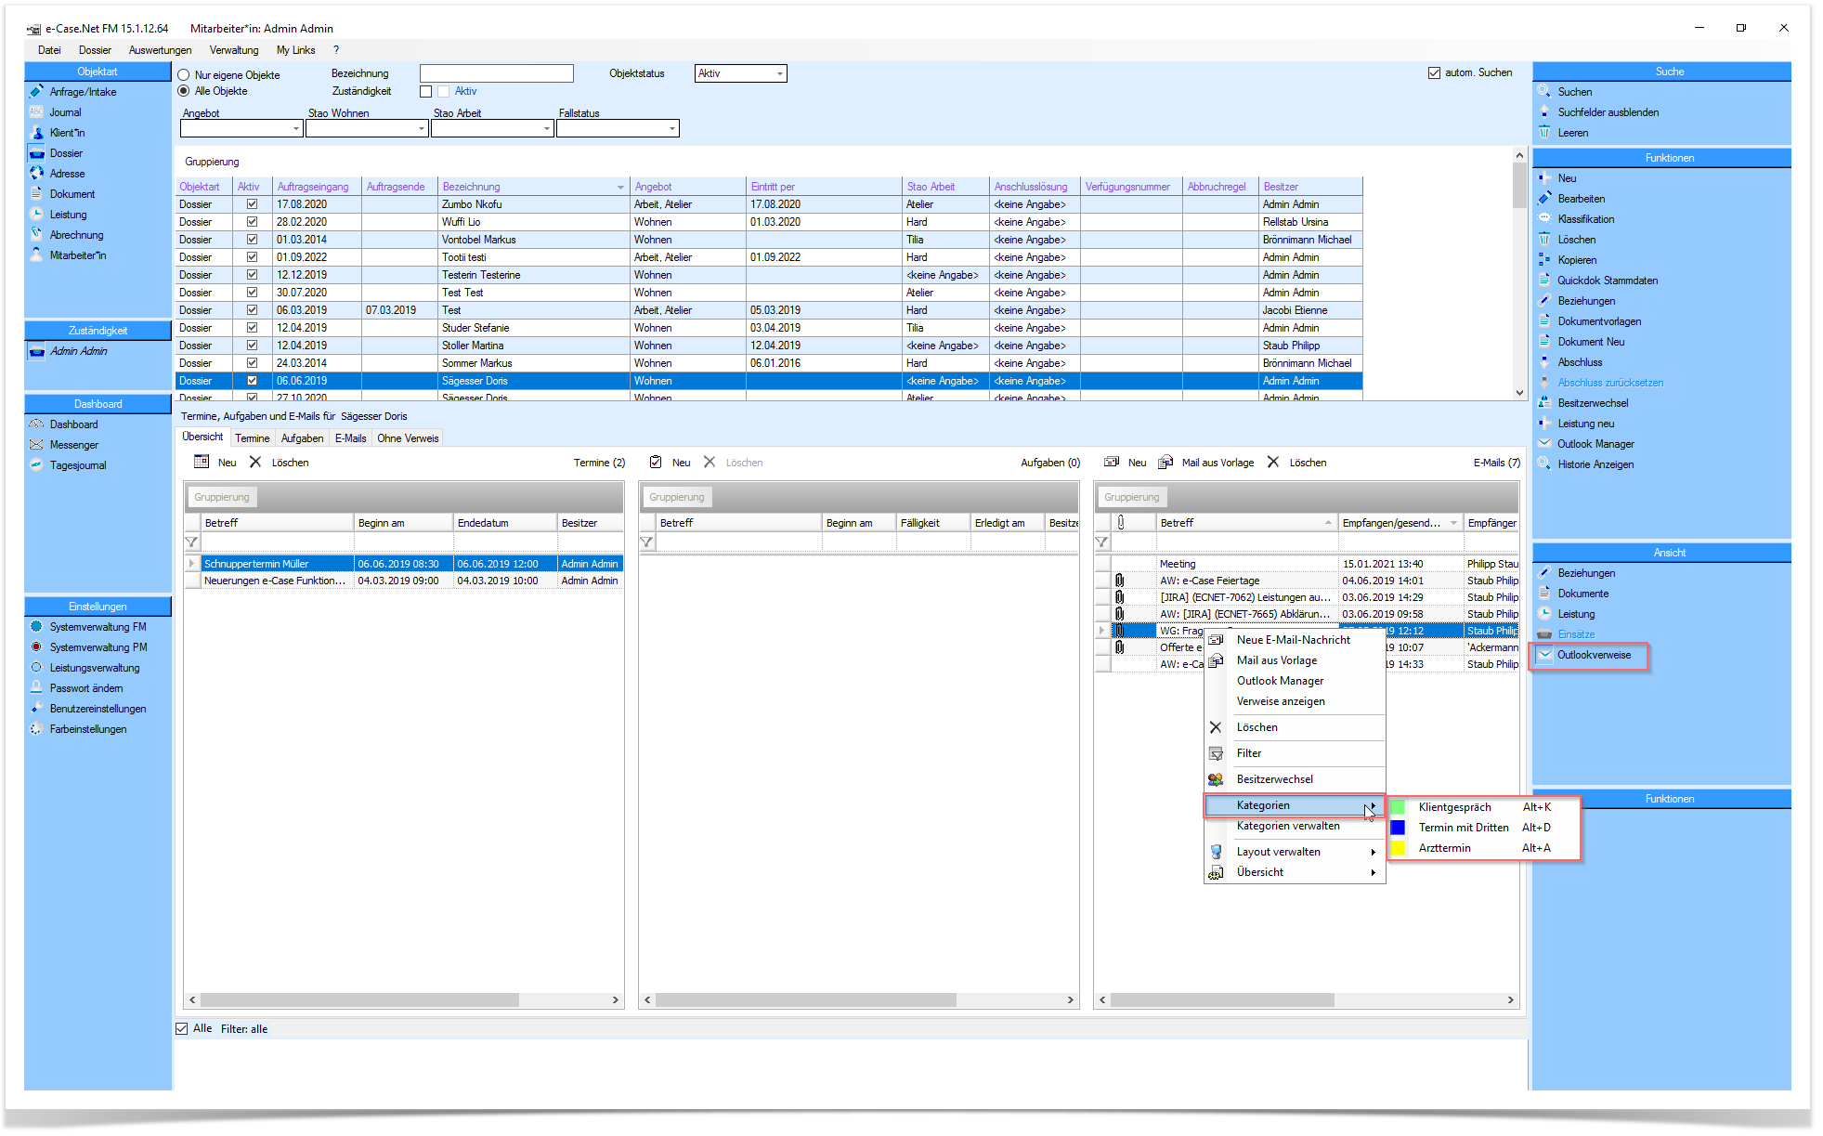Click the E-Mails Betreff filter field
1823x1136 pixels.
(x=1246, y=542)
